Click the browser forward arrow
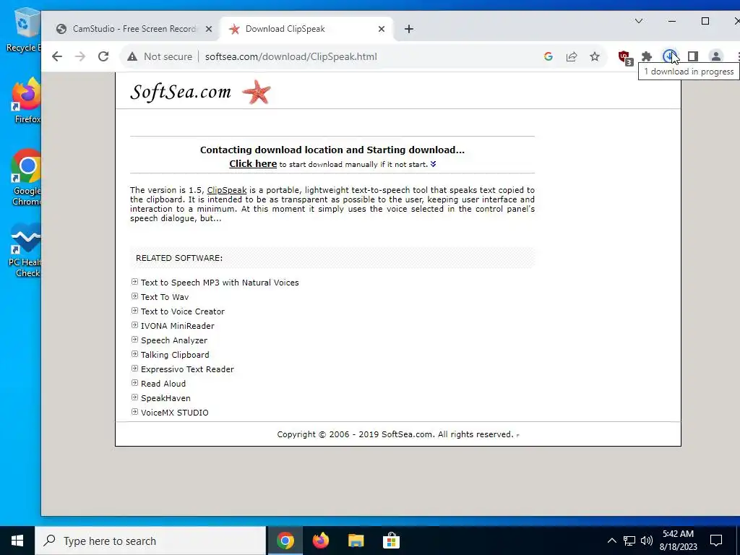 (x=80, y=56)
